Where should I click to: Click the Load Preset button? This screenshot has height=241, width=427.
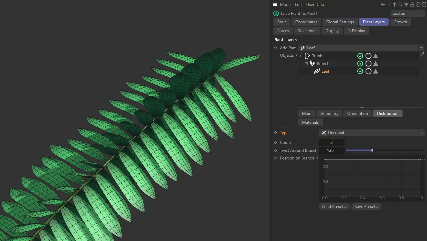point(334,206)
